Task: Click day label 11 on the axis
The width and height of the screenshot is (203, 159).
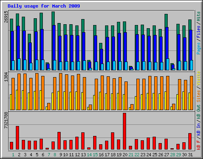Action: point(71,155)
